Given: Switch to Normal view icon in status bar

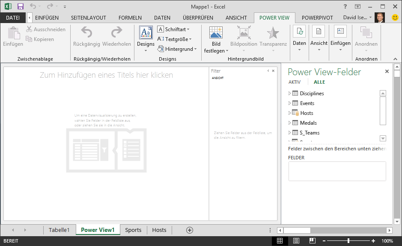Looking at the screenshot, I should (280, 241).
